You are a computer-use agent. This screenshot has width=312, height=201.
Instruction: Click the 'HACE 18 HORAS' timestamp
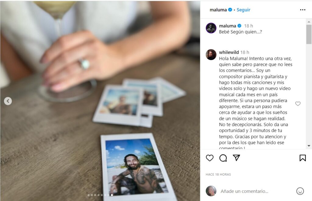click(218, 174)
